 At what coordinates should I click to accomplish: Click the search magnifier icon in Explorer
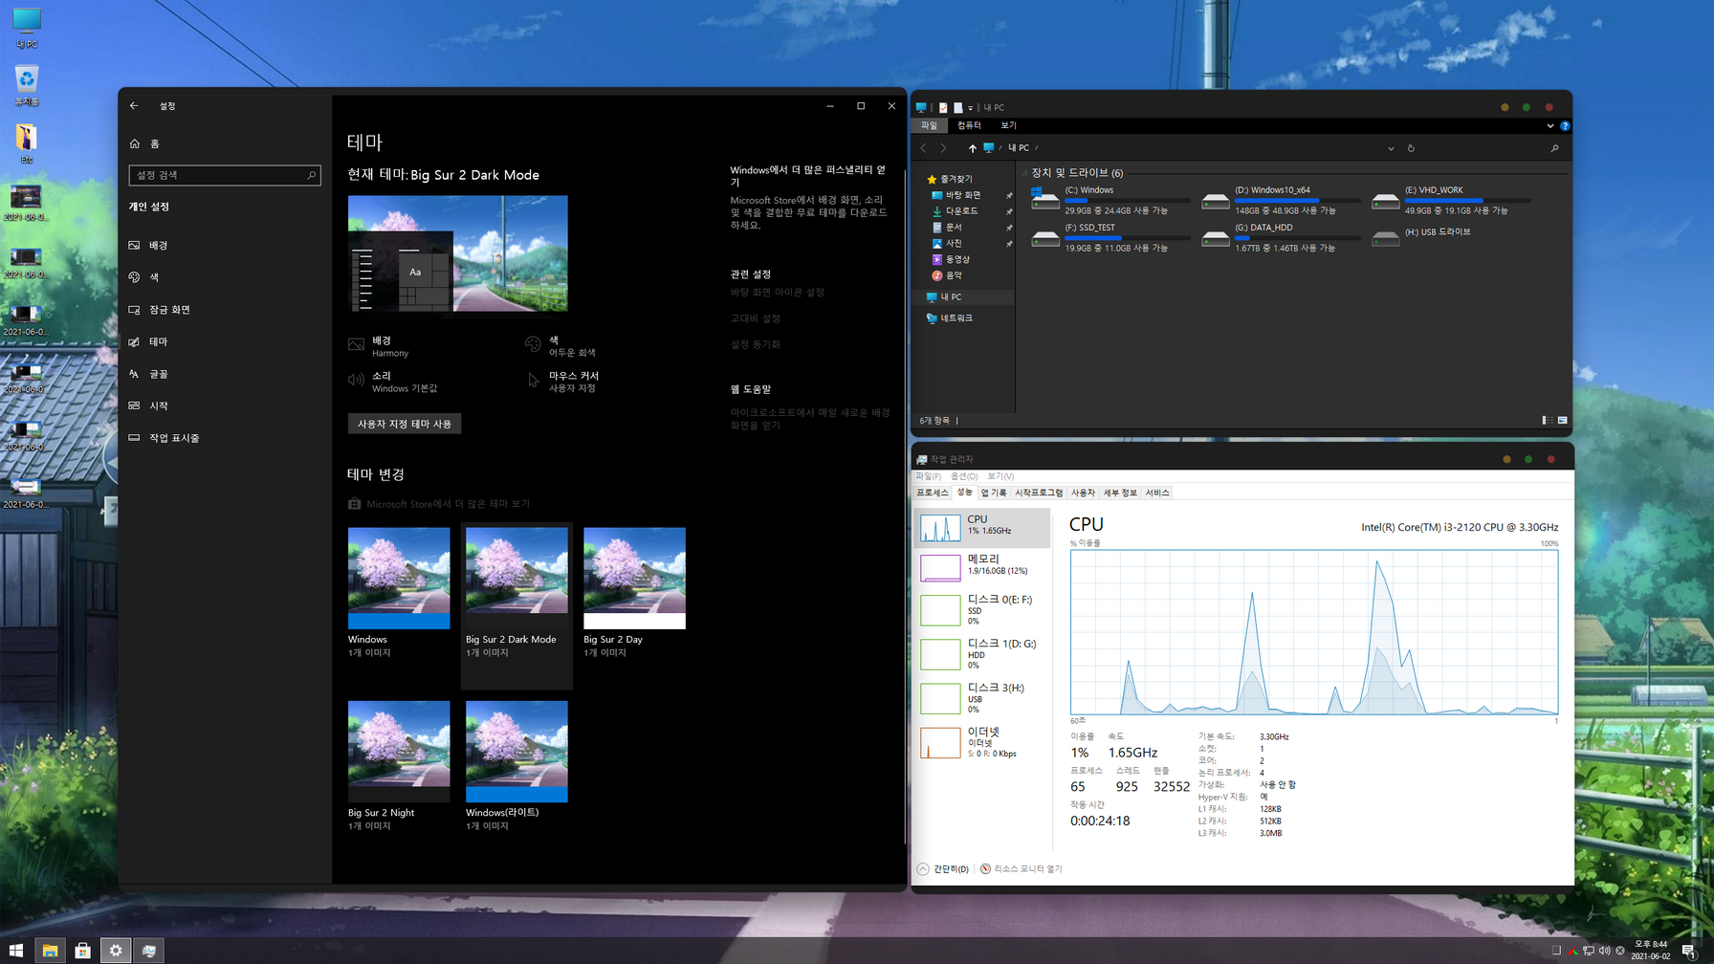[x=1554, y=148]
